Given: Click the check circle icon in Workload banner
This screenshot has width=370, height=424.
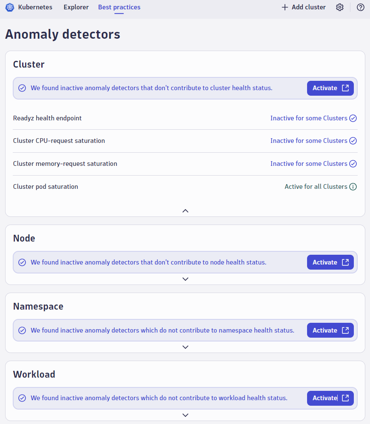Looking at the screenshot, I should coord(22,398).
